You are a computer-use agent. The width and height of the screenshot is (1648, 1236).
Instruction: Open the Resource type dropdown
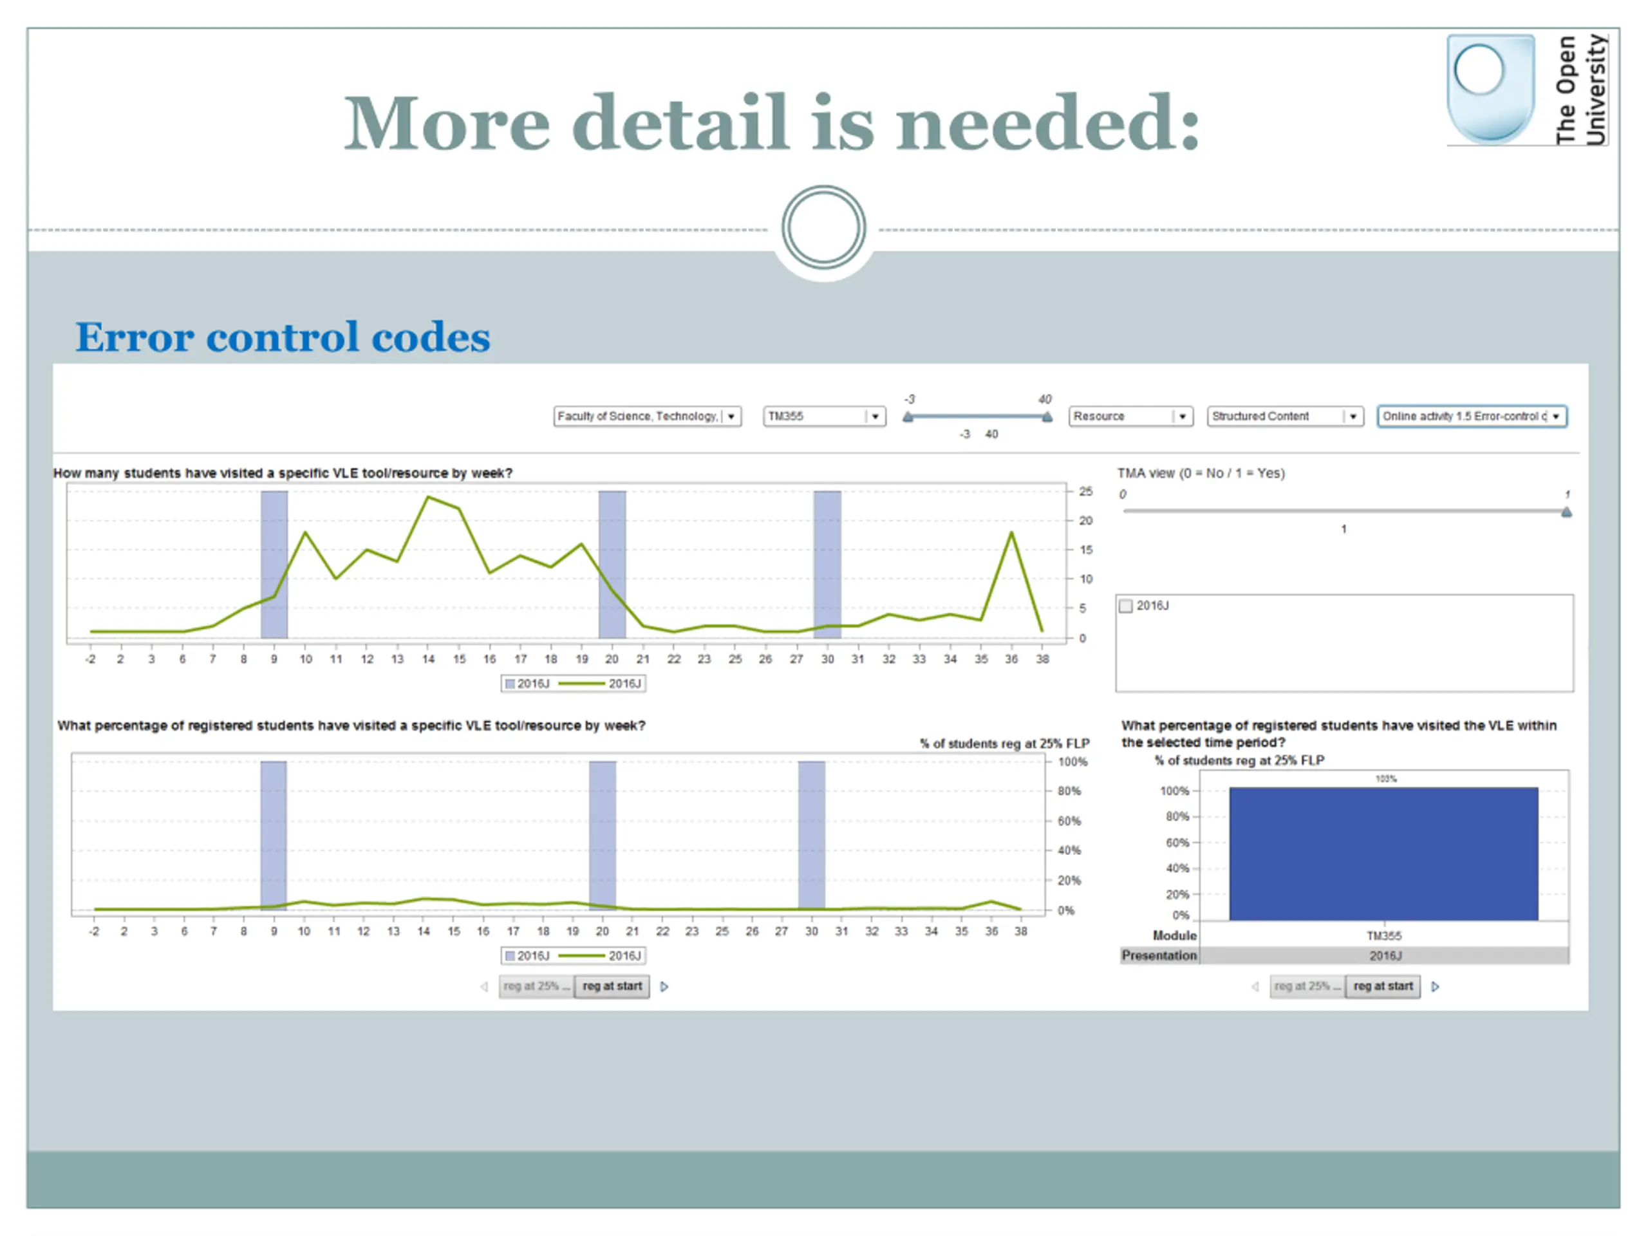coord(1131,417)
